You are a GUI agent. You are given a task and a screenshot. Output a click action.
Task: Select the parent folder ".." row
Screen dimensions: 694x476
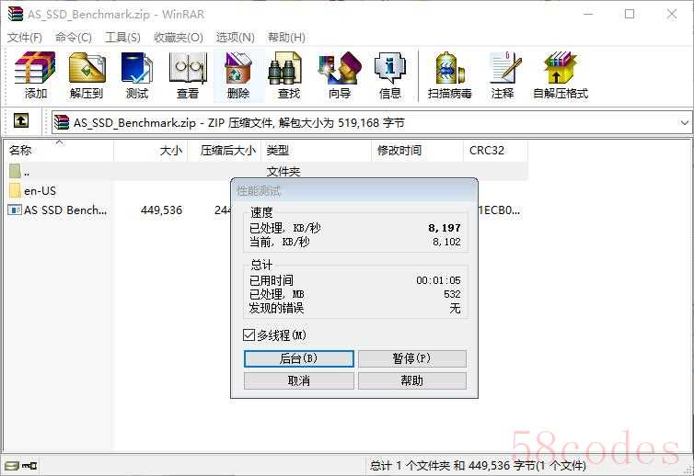pyautogui.click(x=268, y=171)
